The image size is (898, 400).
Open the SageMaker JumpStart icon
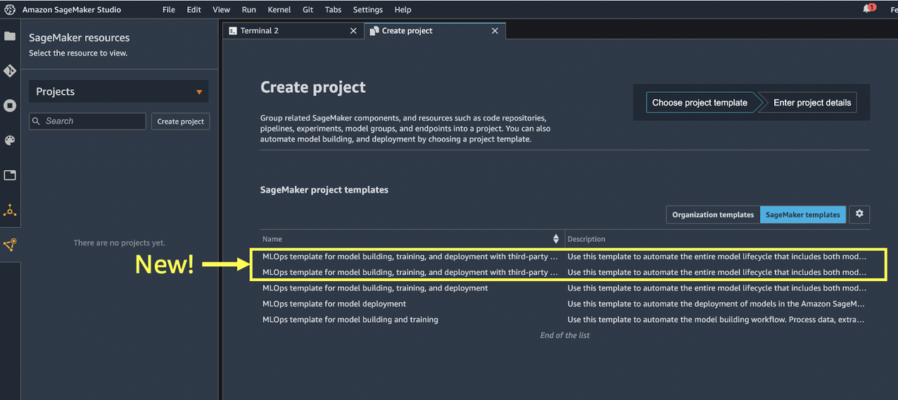10,210
